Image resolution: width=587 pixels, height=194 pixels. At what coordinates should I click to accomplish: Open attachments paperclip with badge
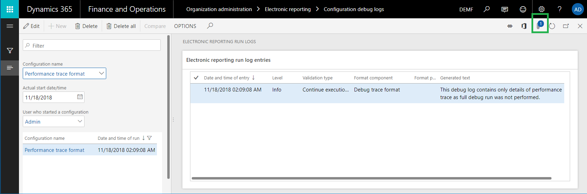click(x=540, y=25)
